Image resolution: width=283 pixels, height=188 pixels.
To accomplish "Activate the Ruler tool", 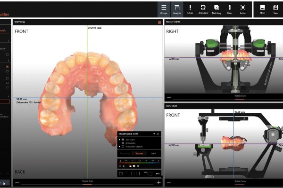I will [230, 9].
